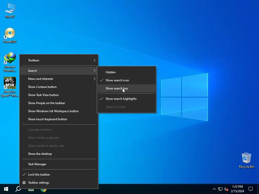Expand the Toolbars submenu
This screenshot has height=194, width=259.
point(59,60)
